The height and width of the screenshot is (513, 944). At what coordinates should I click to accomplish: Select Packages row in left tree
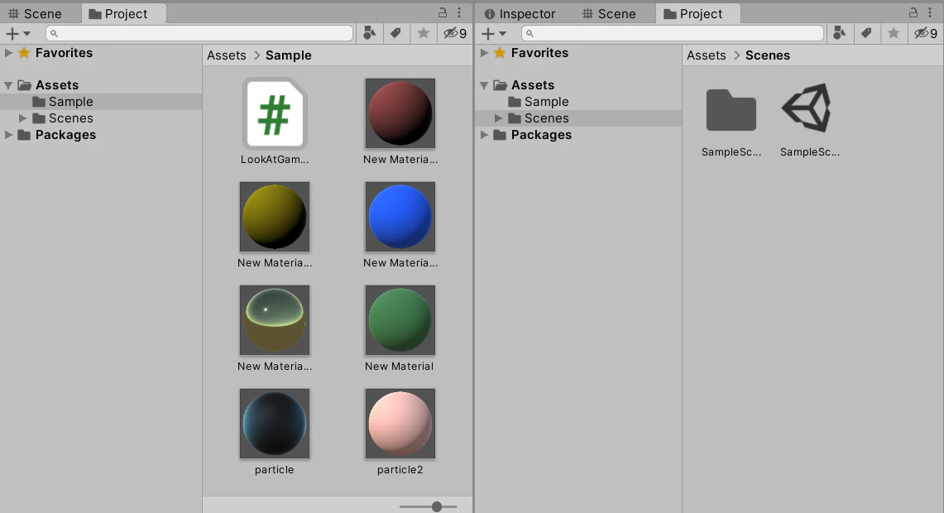(x=101, y=135)
